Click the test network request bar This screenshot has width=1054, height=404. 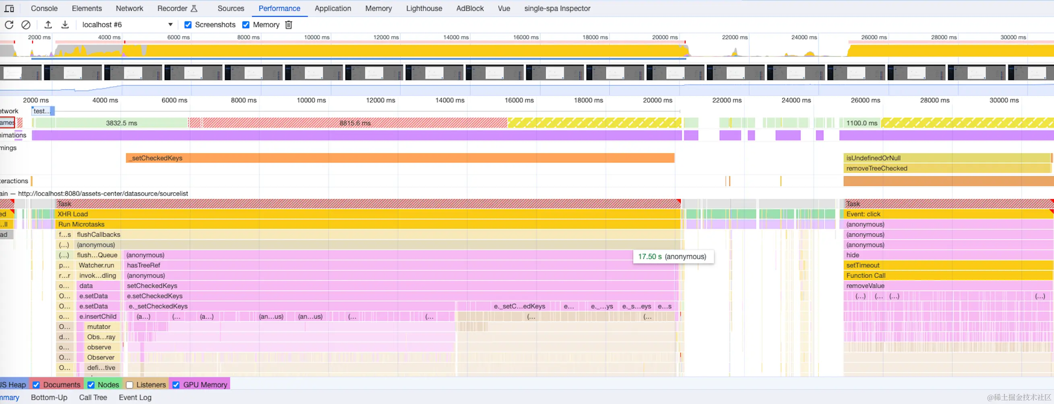[43, 111]
